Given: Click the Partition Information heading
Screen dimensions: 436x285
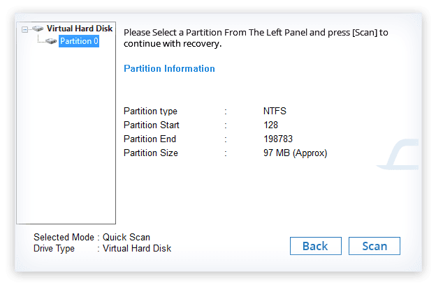Looking at the screenshot, I should click(169, 68).
